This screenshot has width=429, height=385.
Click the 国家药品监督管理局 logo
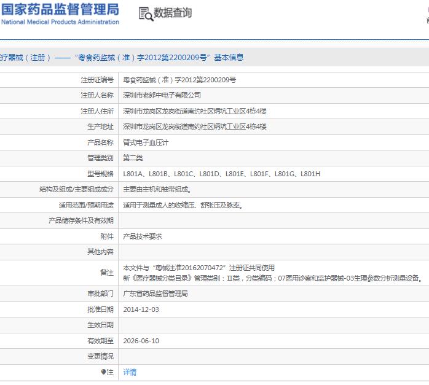point(60,10)
